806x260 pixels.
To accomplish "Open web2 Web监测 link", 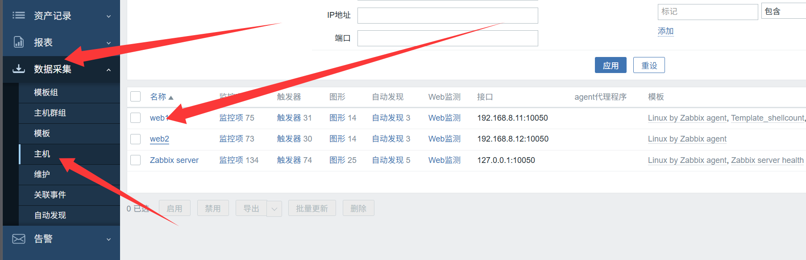I will [445, 139].
